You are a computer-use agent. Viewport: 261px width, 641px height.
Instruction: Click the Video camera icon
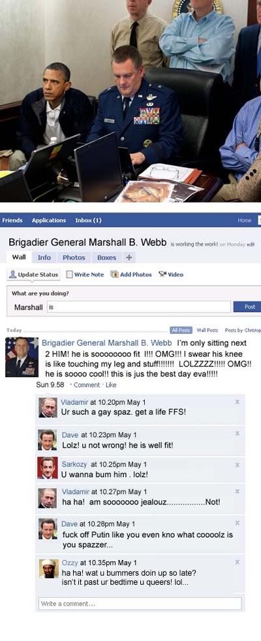click(162, 274)
